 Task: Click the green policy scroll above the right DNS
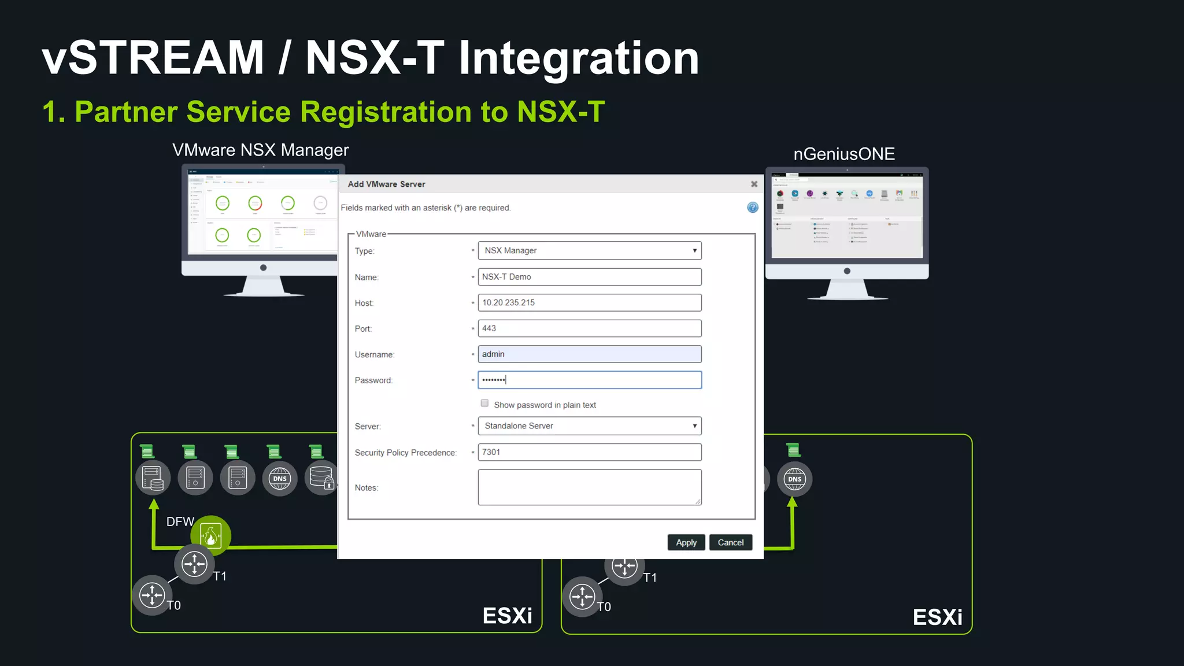(x=793, y=450)
